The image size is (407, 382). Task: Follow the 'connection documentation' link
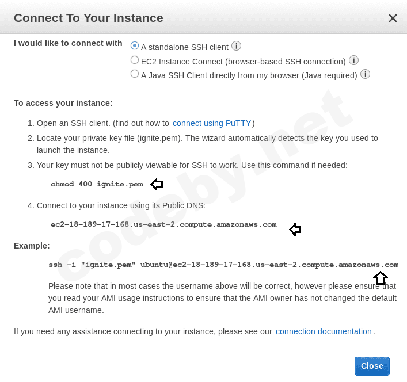click(324, 331)
